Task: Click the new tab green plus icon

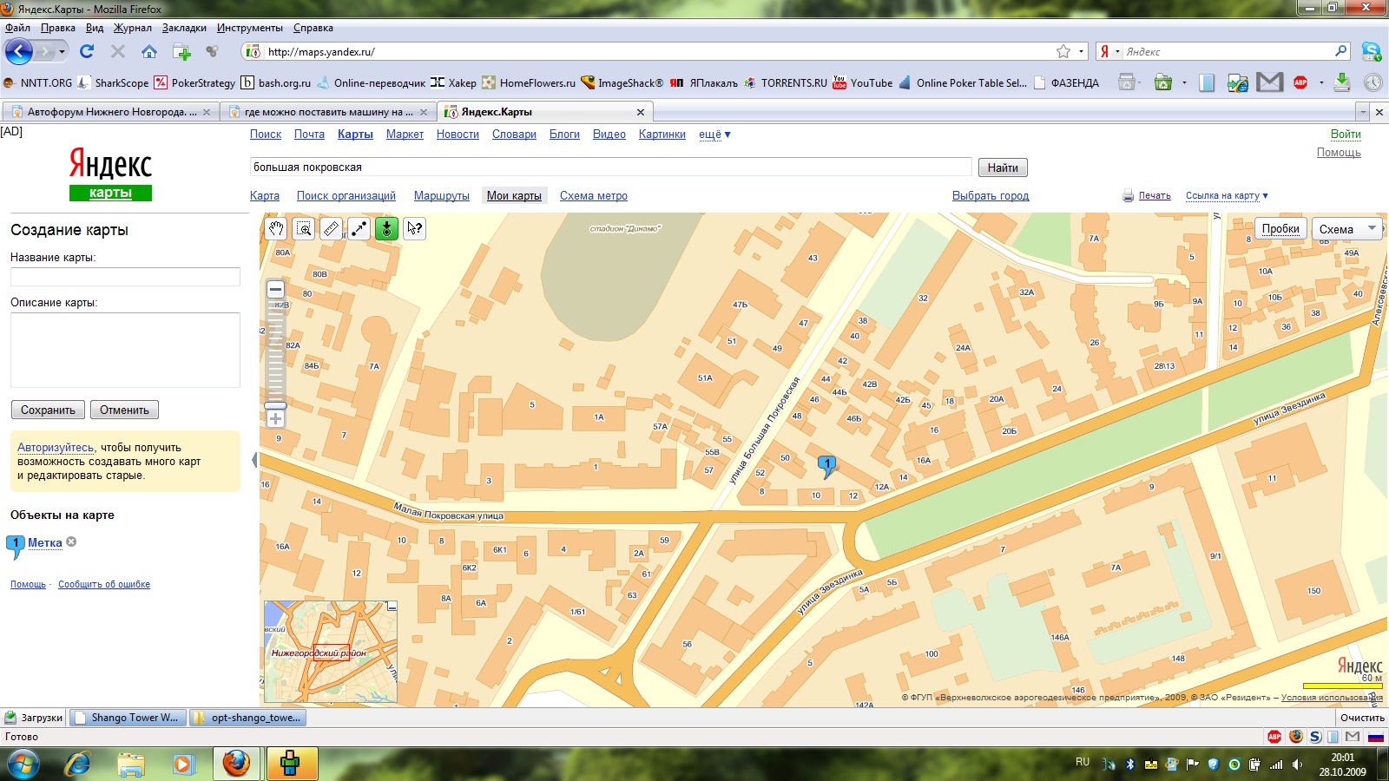Action: pyautogui.click(x=181, y=51)
